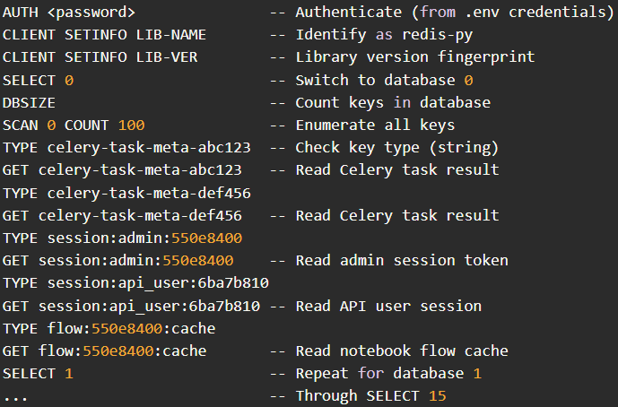Viewport: 618px width, 407px height.
Task: Click the SELECT 1 command
Action: pyautogui.click(x=38, y=373)
